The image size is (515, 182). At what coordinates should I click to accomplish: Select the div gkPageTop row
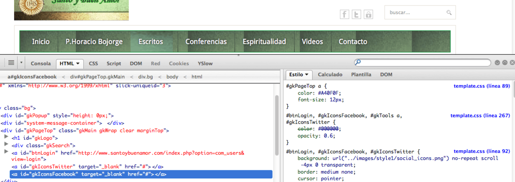pos(85,131)
